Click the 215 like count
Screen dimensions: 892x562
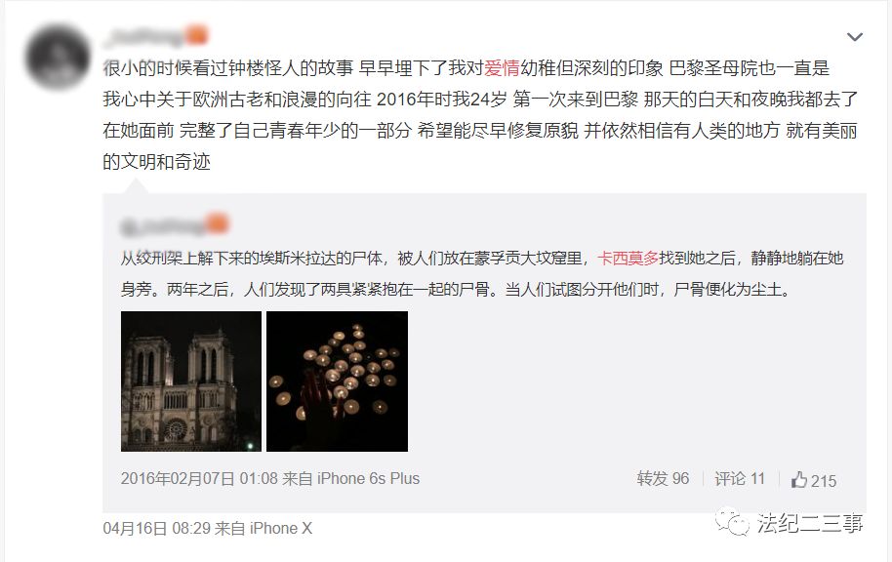[x=823, y=481]
